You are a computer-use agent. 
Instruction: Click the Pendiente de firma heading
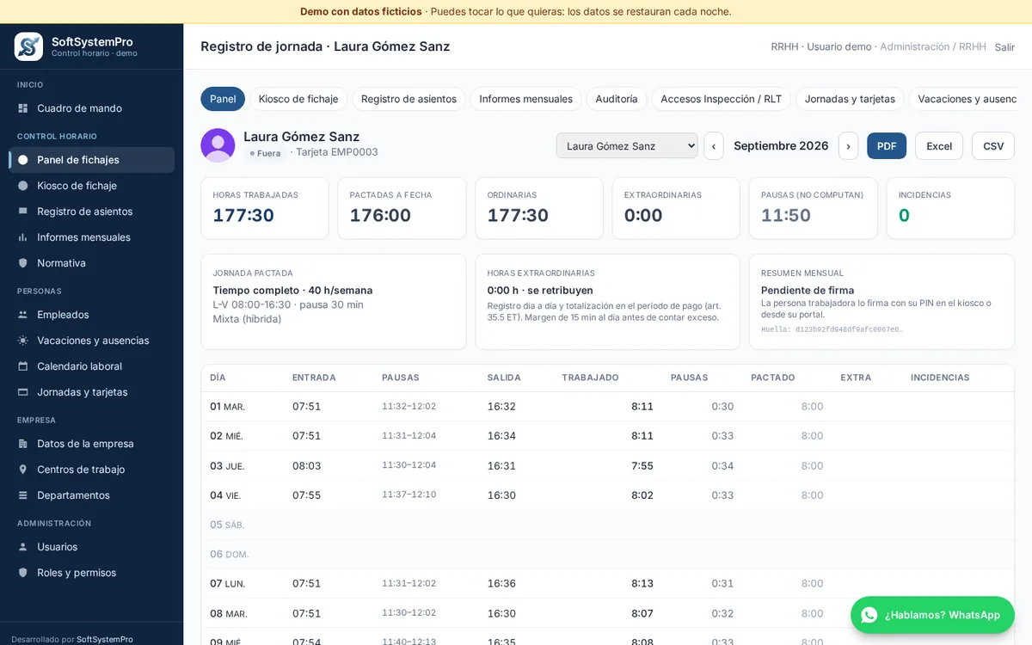[808, 291]
